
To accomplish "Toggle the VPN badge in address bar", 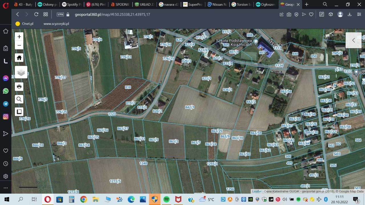I will [x=60, y=14].
